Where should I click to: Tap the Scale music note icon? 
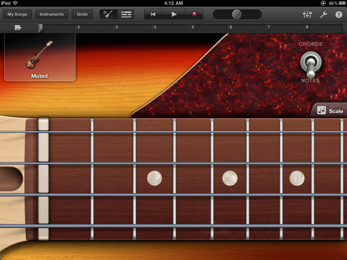[x=322, y=110]
